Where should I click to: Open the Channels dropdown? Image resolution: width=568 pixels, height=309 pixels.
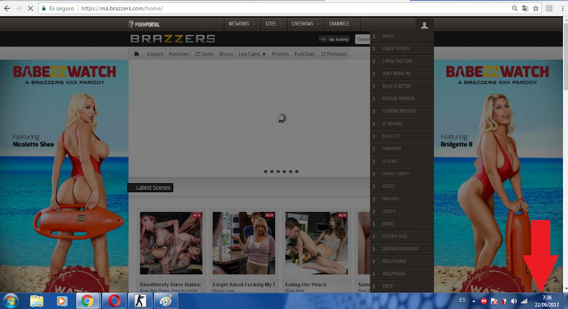[x=343, y=24]
